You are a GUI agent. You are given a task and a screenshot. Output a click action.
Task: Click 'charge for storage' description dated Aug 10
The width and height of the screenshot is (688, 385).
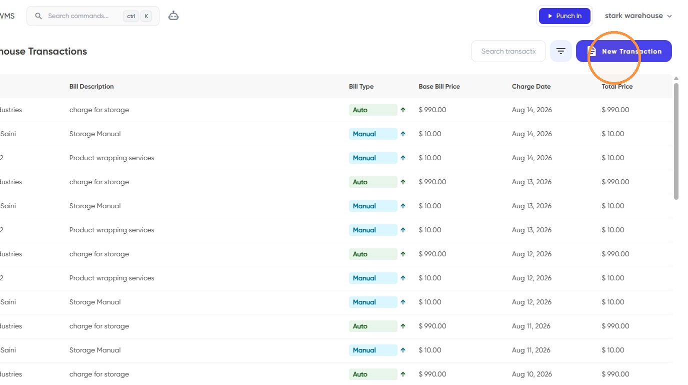[99, 374]
